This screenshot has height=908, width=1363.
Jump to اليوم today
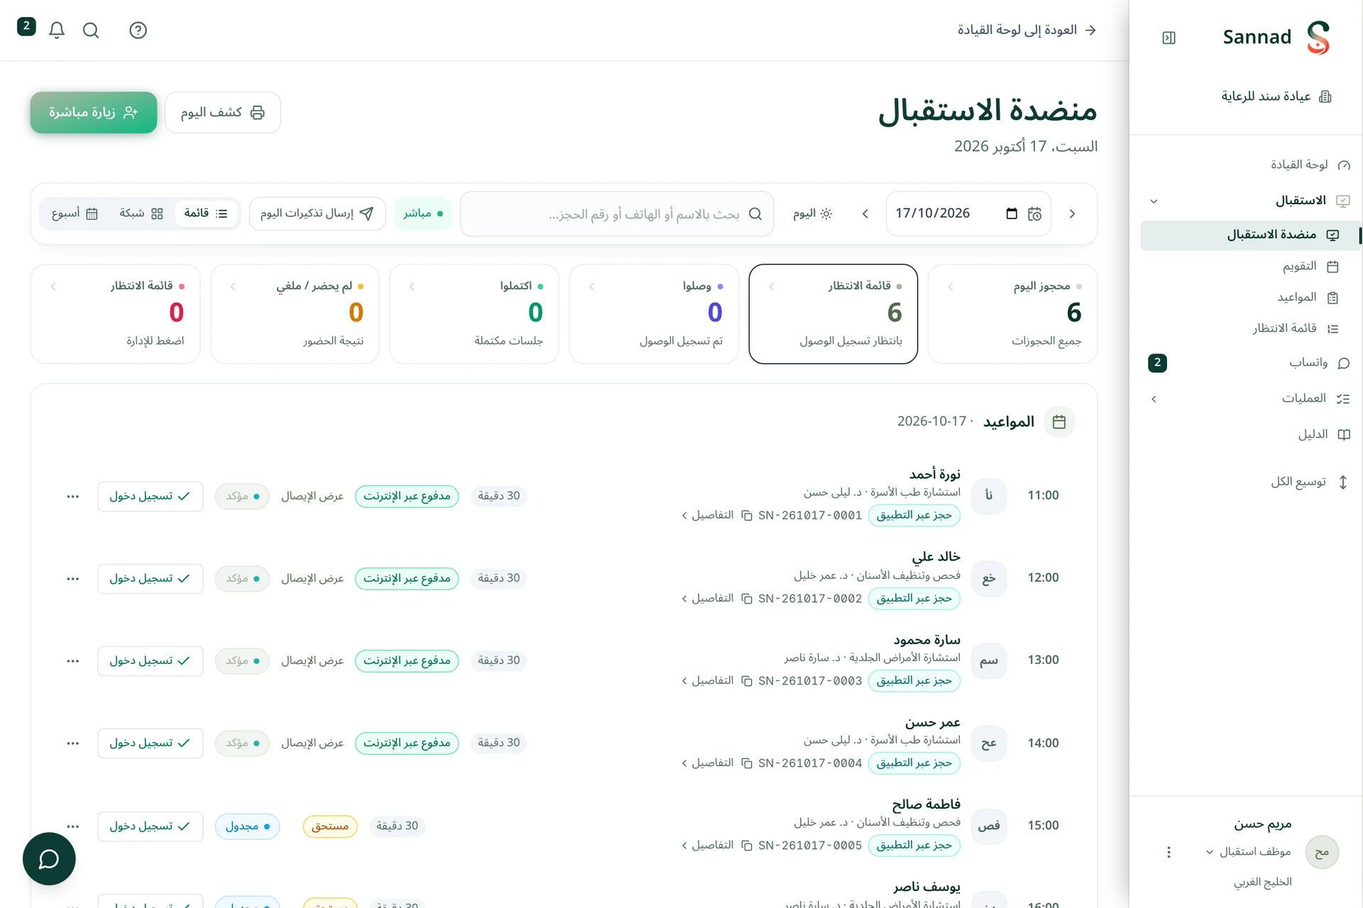point(813,214)
